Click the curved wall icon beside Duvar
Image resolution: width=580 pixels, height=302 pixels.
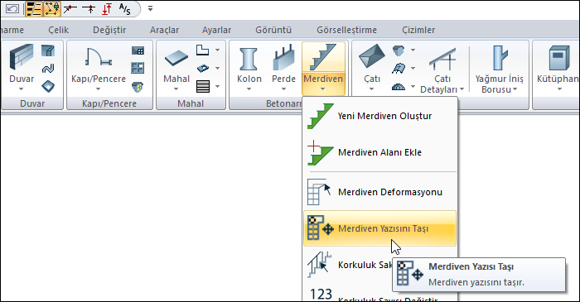pos(48,69)
